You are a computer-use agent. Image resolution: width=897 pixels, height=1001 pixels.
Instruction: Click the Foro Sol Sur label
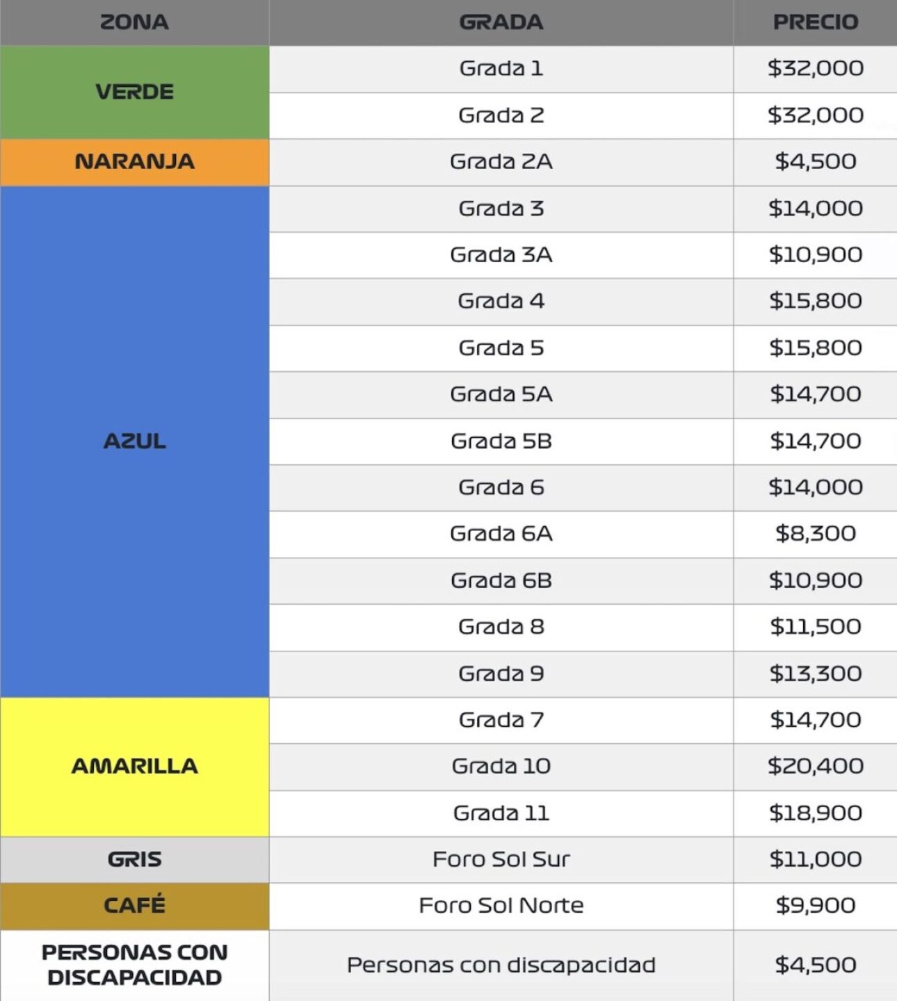(x=501, y=859)
